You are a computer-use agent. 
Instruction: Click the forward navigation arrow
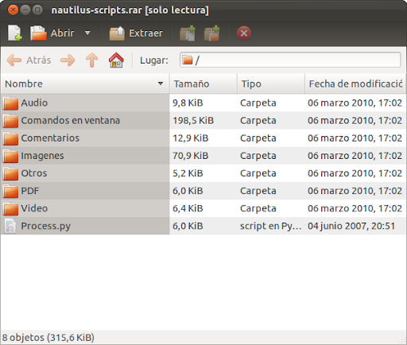(68, 60)
